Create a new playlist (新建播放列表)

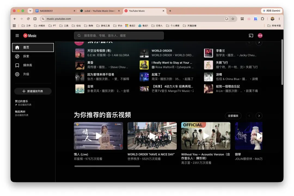tap(33, 91)
